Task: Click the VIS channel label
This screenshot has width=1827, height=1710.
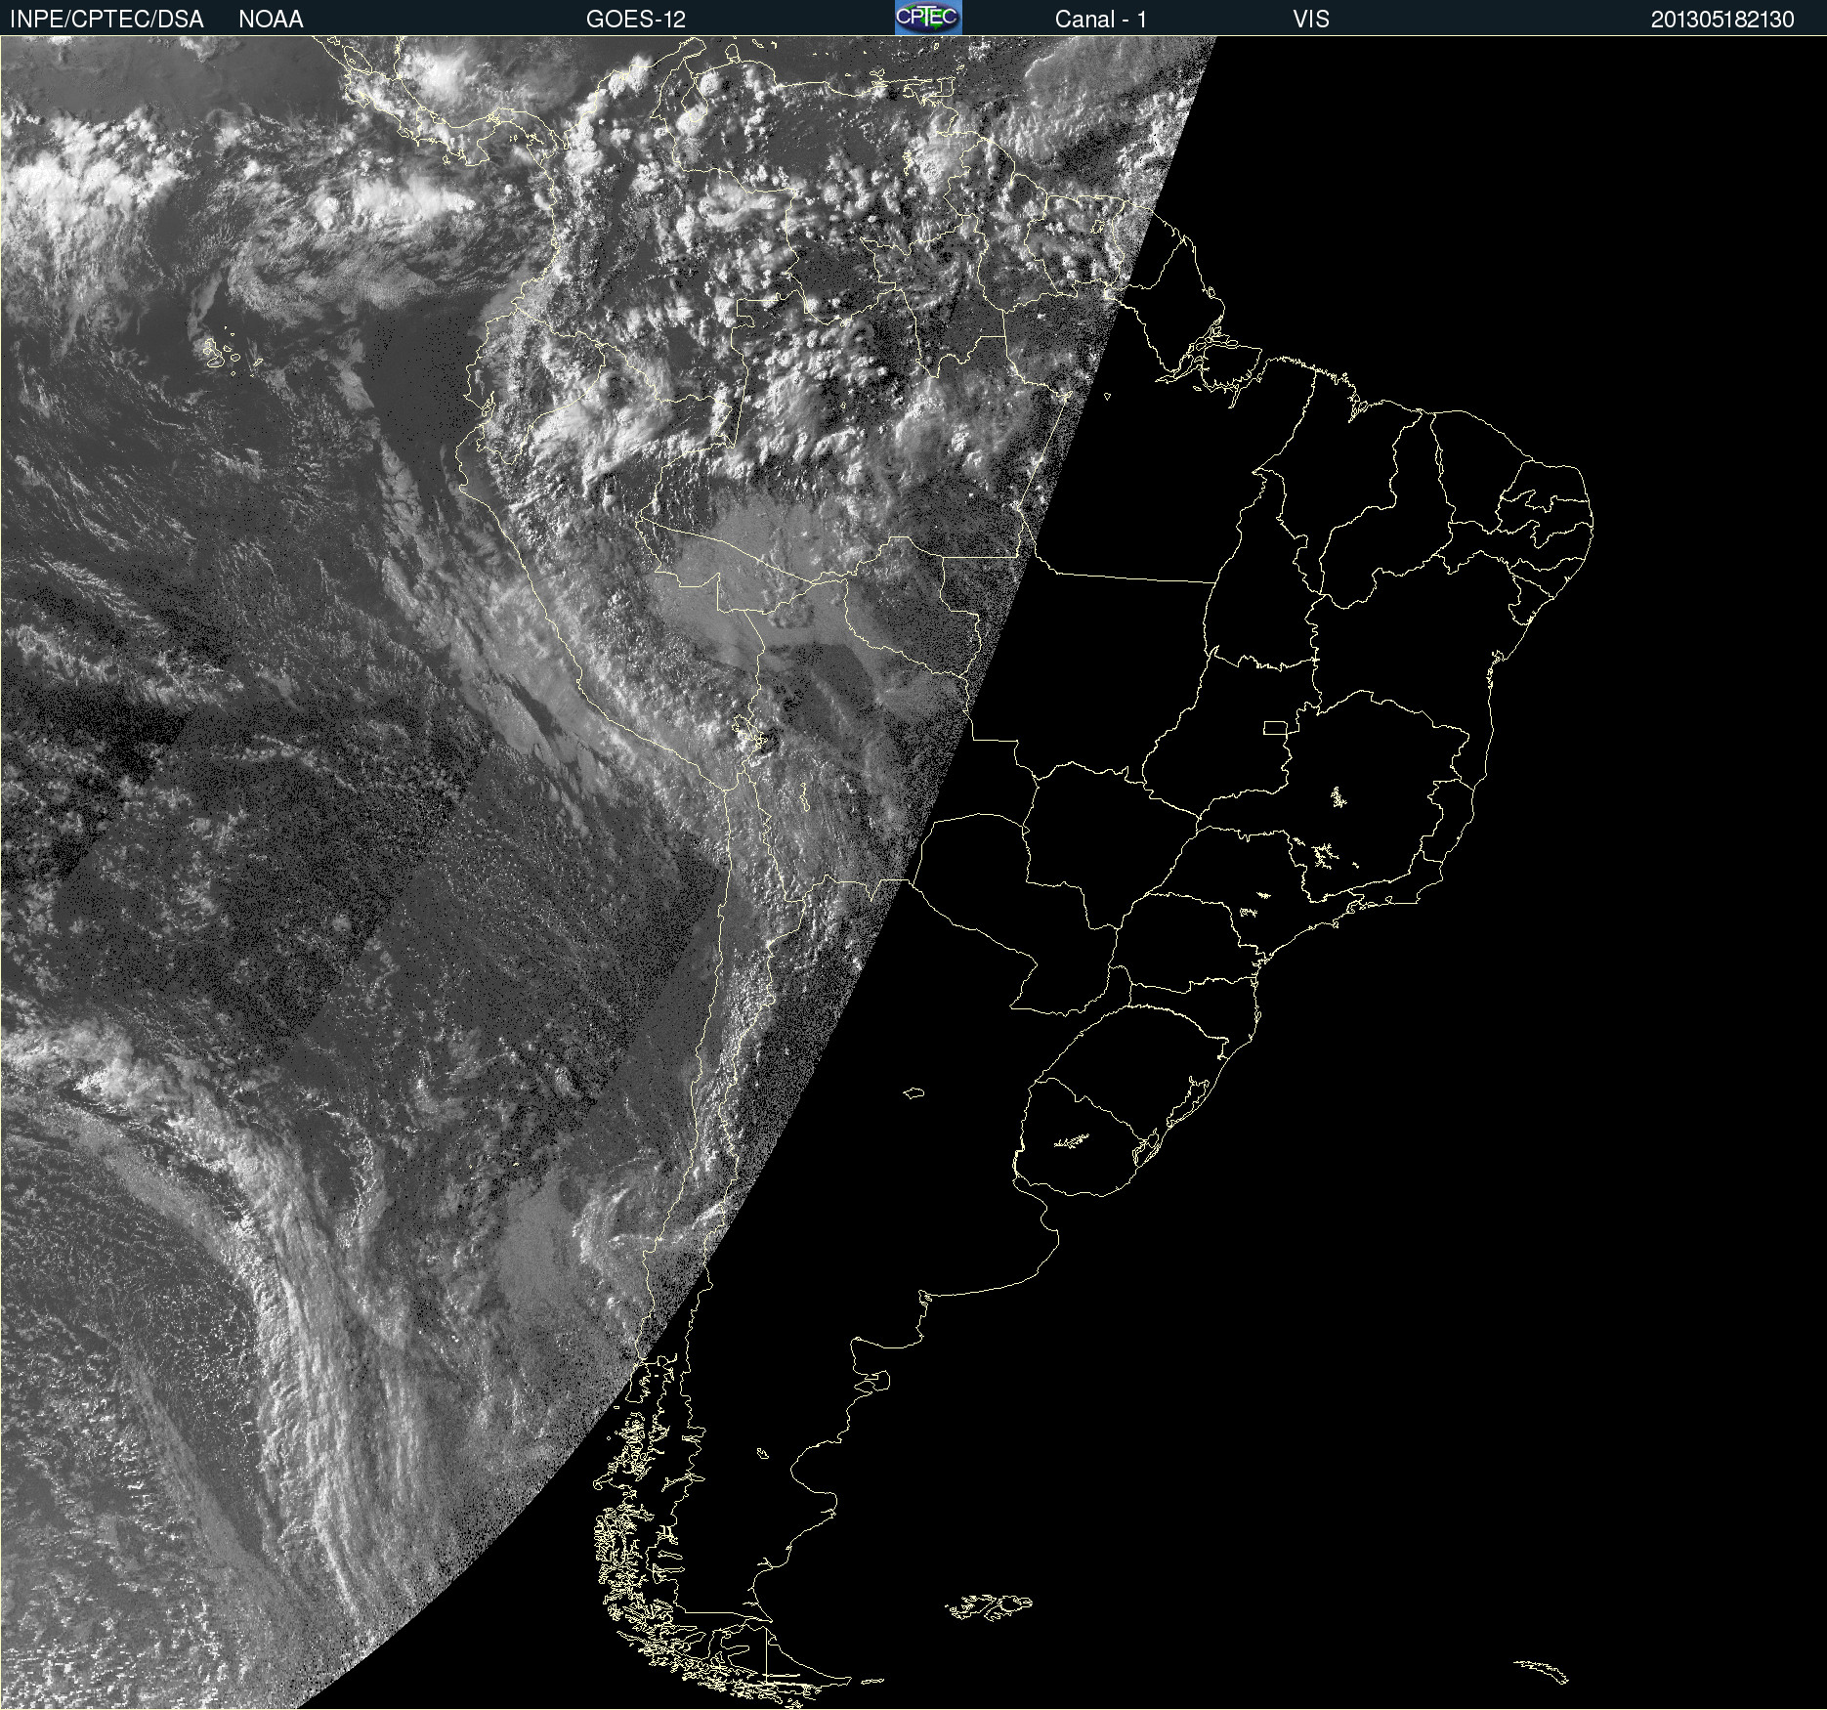Action: click(x=1311, y=20)
